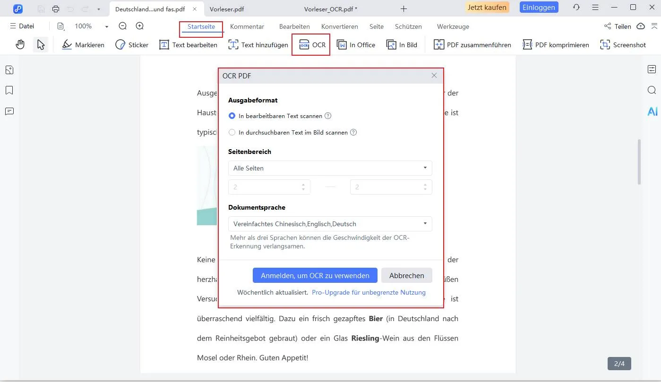Select 'In bearbeitbaren Text scannen' radio
661x382 pixels.
tap(232, 116)
